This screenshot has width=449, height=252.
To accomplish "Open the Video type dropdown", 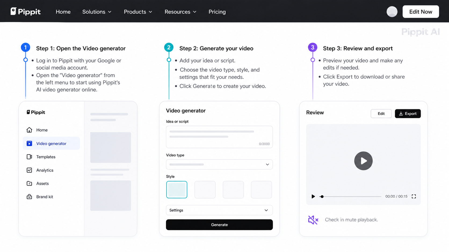I will tap(219, 164).
